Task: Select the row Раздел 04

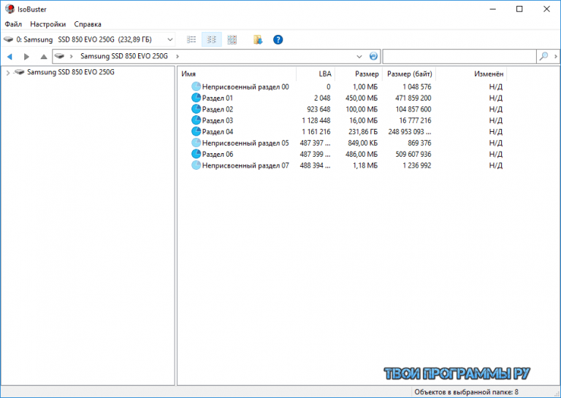Action: 343,131
